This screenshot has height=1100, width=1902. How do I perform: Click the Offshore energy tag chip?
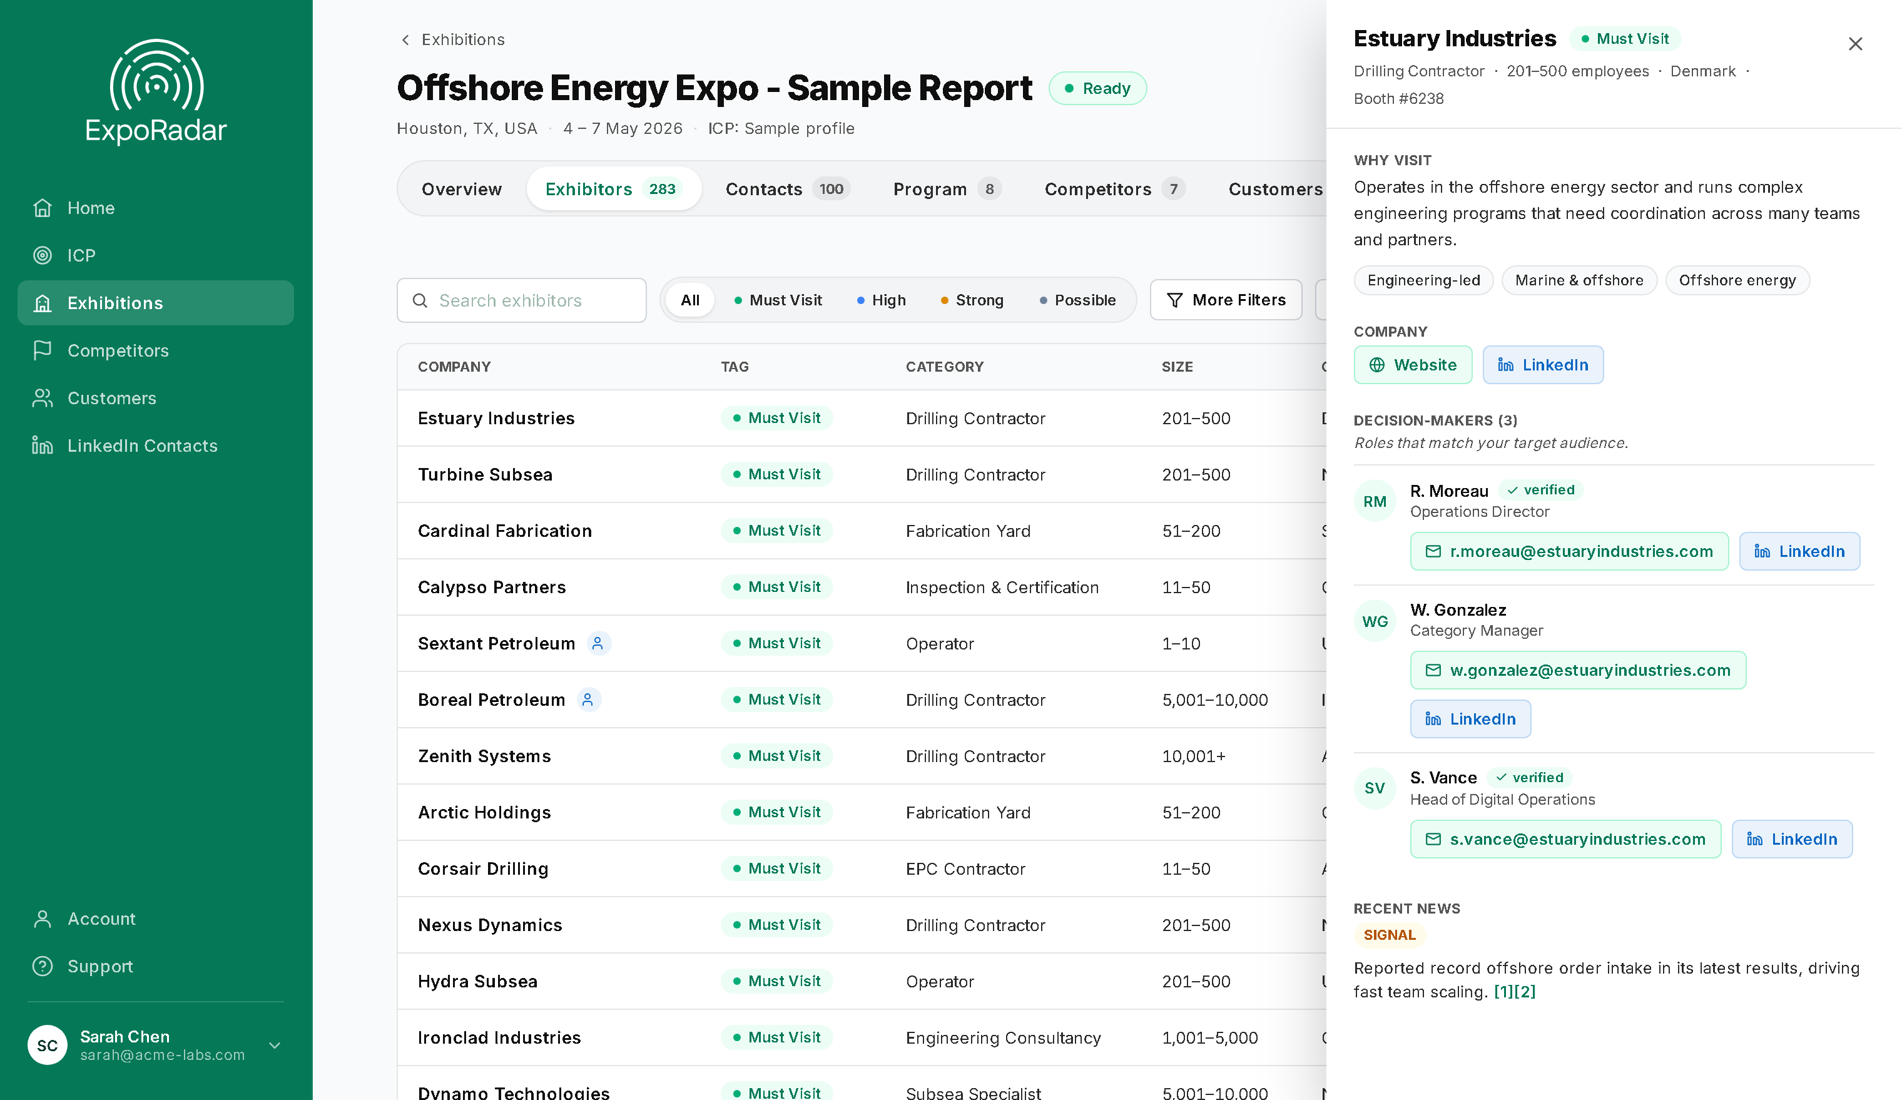[x=1737, y=280]
